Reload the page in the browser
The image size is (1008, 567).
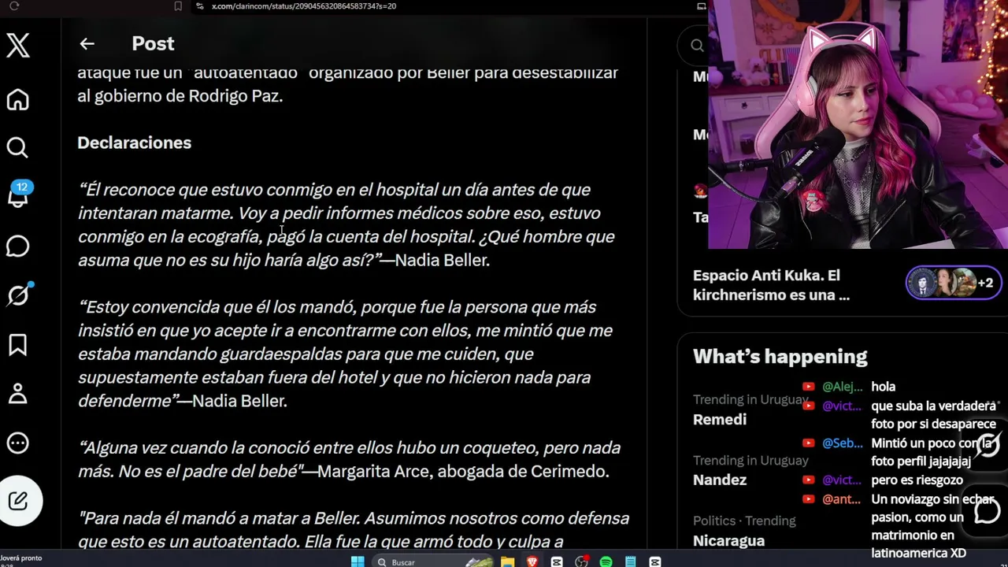coord(13,6)
